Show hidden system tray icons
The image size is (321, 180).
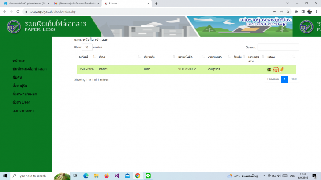tap(264, 176)
